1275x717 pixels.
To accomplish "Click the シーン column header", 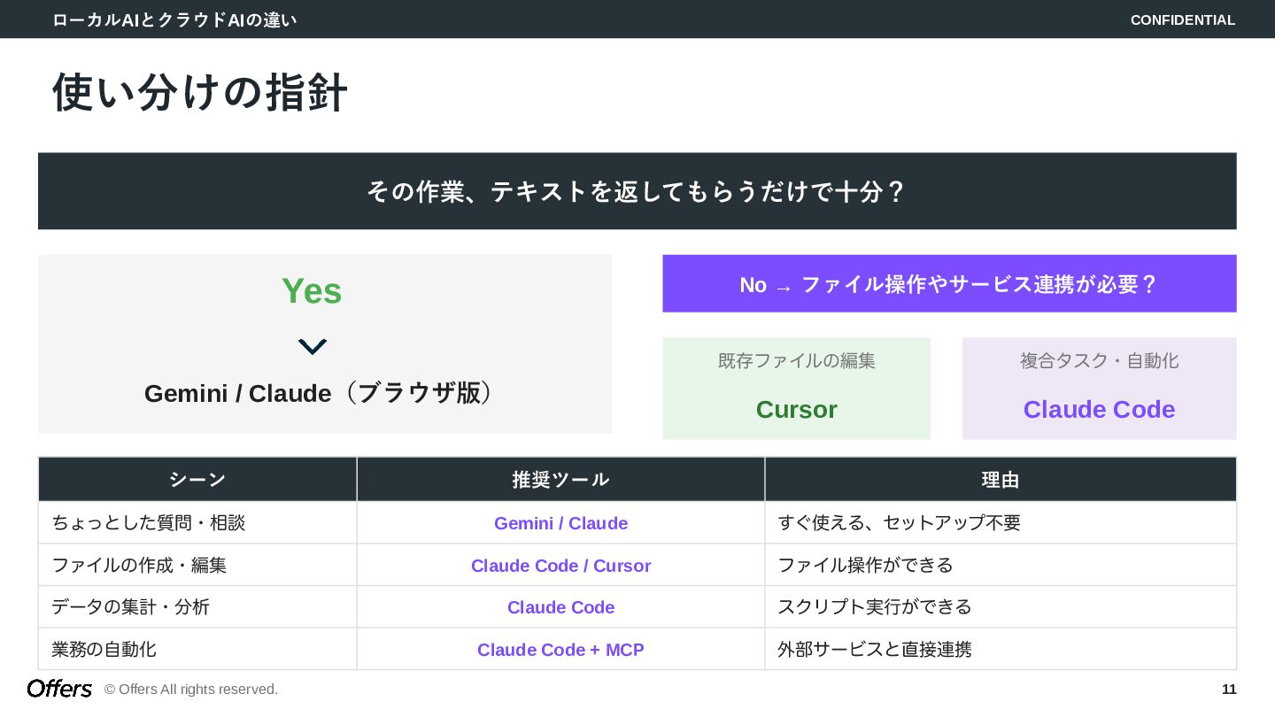I will 197,480.
